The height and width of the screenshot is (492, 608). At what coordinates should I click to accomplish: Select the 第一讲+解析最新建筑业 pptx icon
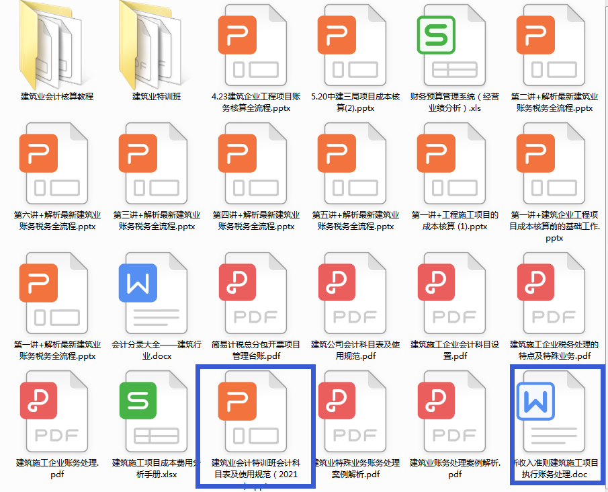pyautogui.click(x=54, y=293)
